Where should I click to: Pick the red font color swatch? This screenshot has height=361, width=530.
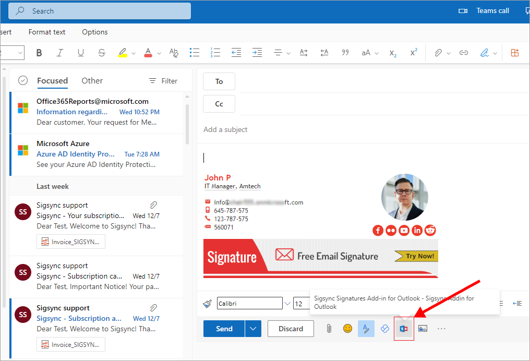coord(148,53)
